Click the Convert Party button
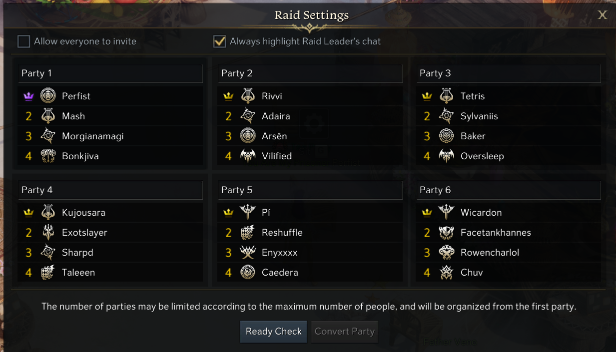 coord(345,332)
